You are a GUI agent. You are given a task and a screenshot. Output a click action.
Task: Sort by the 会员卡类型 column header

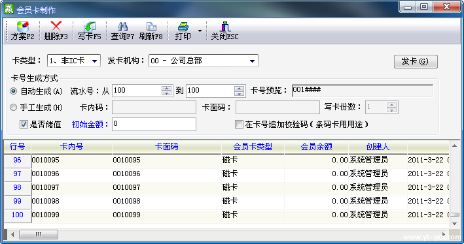253,147
